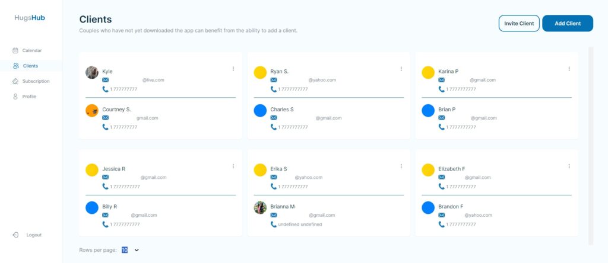608x263 pixels.
Task: Click the Subscription icon in sidebar
Action: (x=15, y=81)
